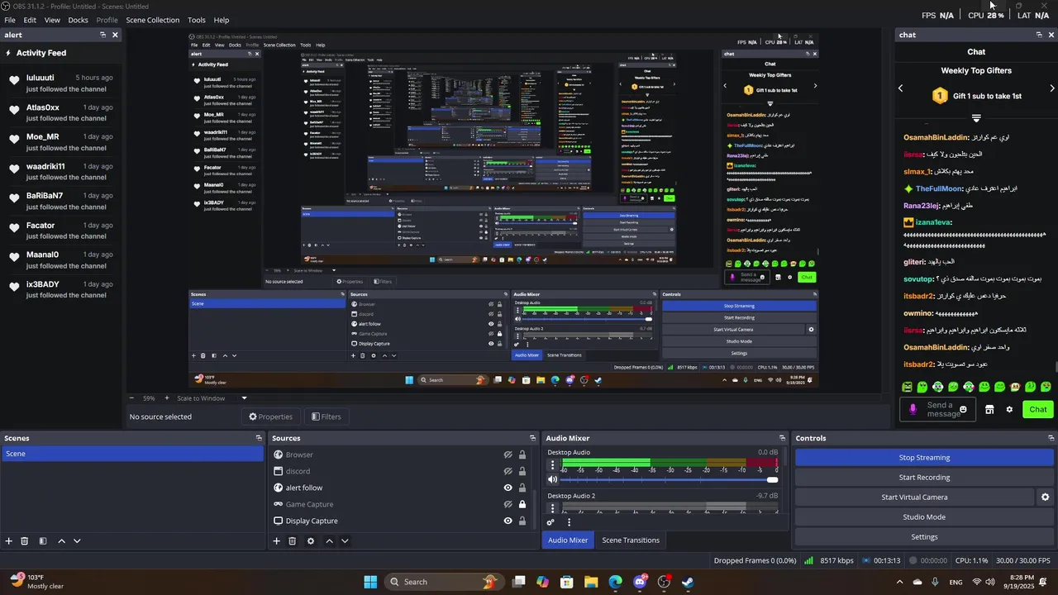The height and width of the screenshot is (595, 1058).
Task: Show next gifter leaderboard with right chevron
Action: coord(1052,88)
